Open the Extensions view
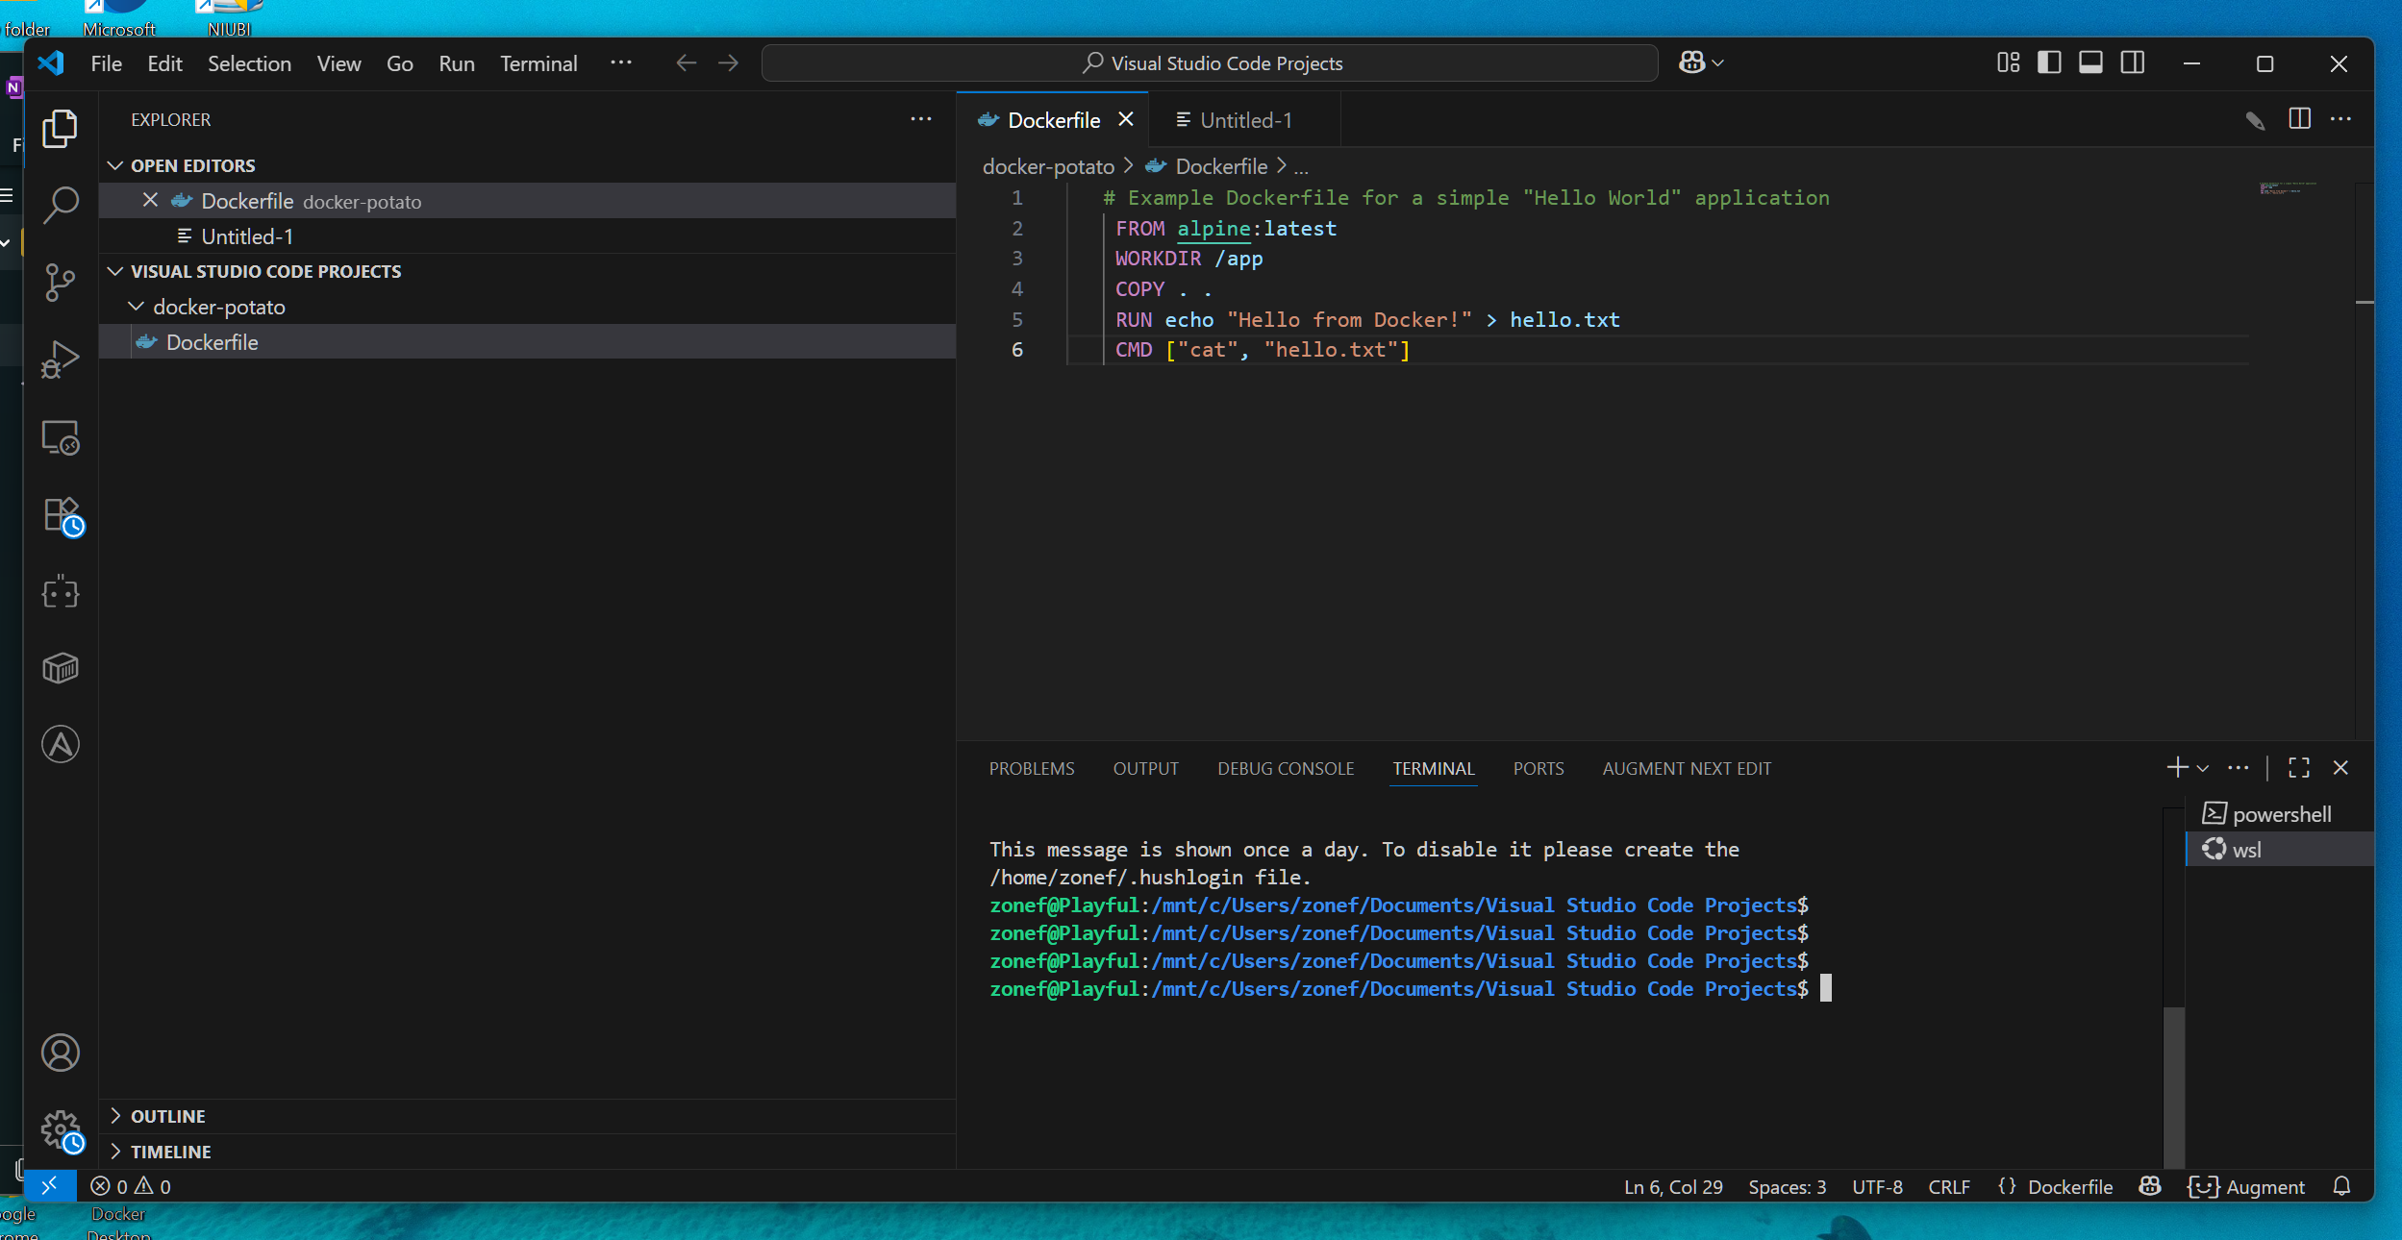The width and height of the screenshot is (2402, 1240). [x=61, y=515]
